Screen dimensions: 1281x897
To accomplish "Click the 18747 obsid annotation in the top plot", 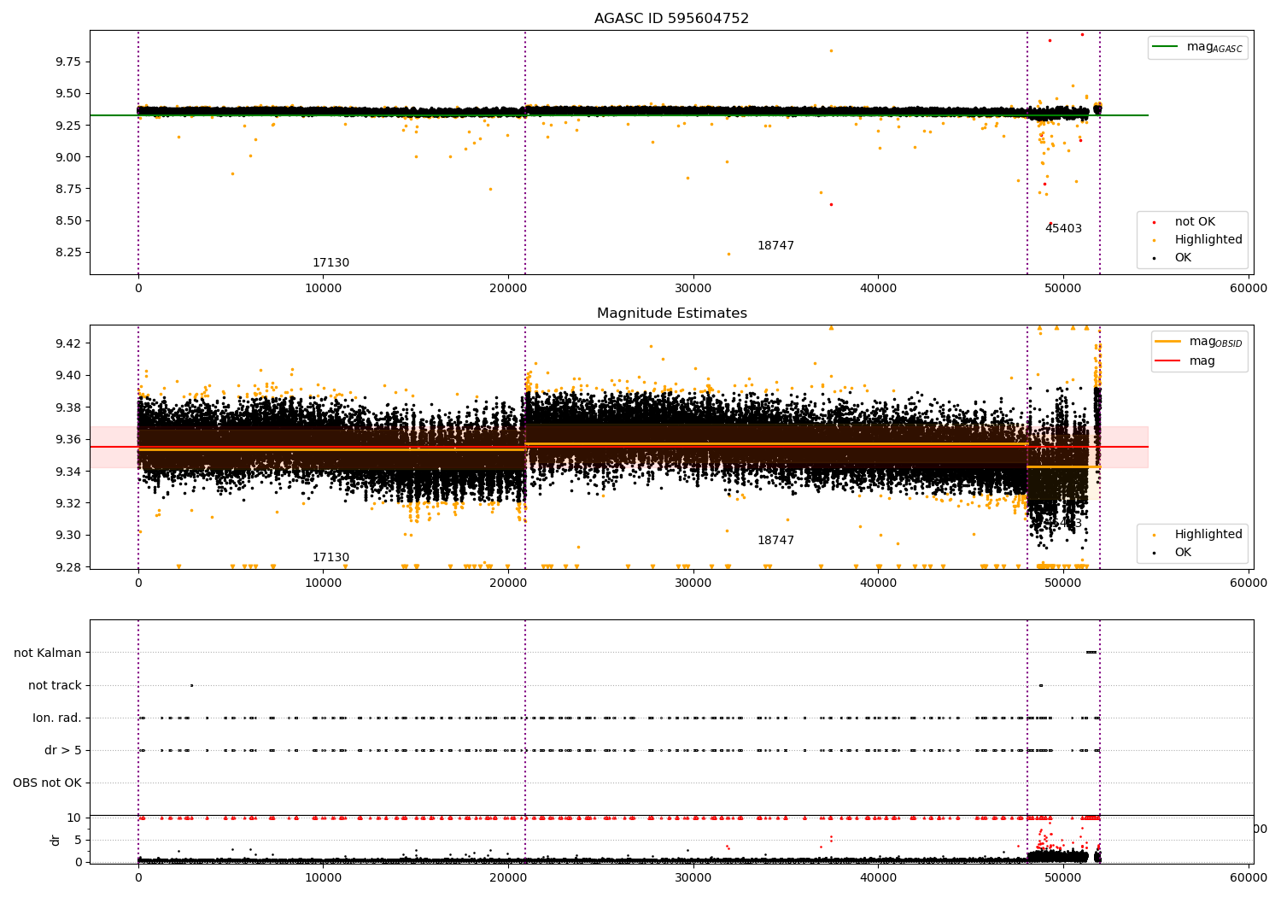I will click(x=775, y=246).
